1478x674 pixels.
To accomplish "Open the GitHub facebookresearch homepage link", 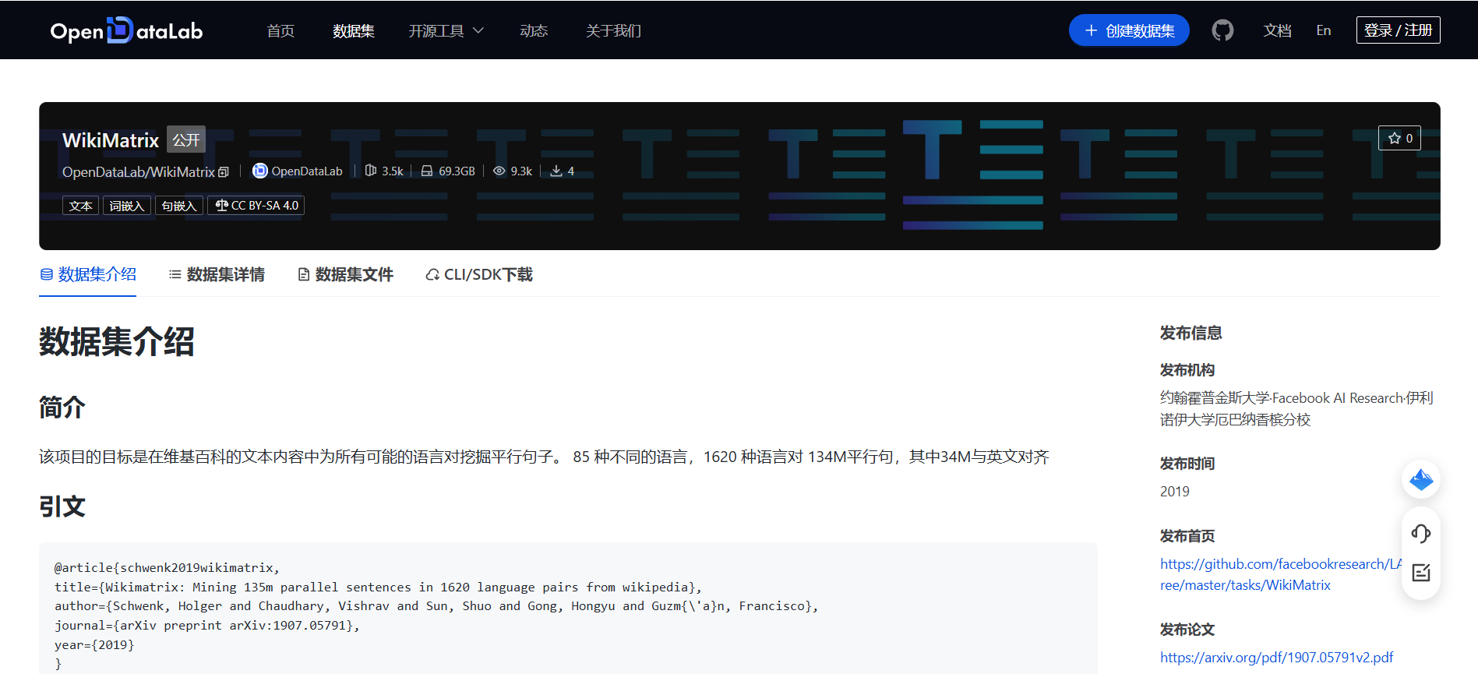I will (1280, 574).
